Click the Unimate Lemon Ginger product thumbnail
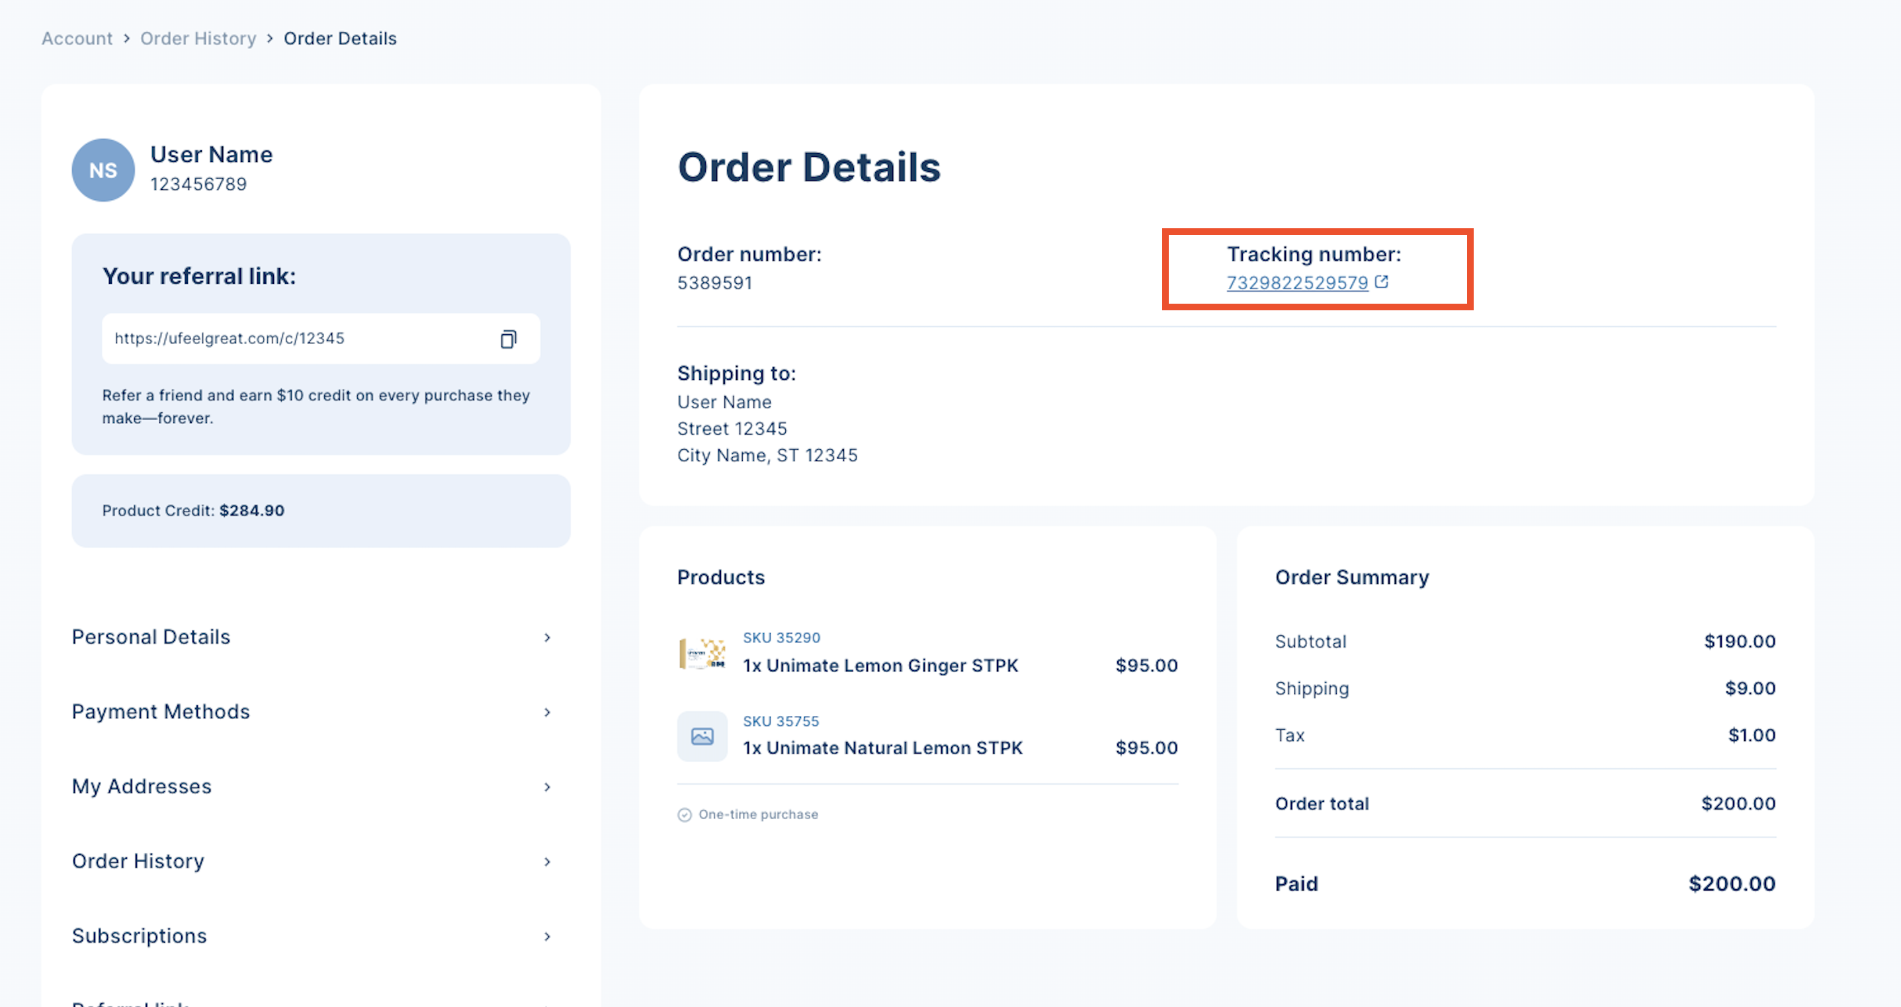The width and height of the screenshot is (1901, 1007). point(702,654)
